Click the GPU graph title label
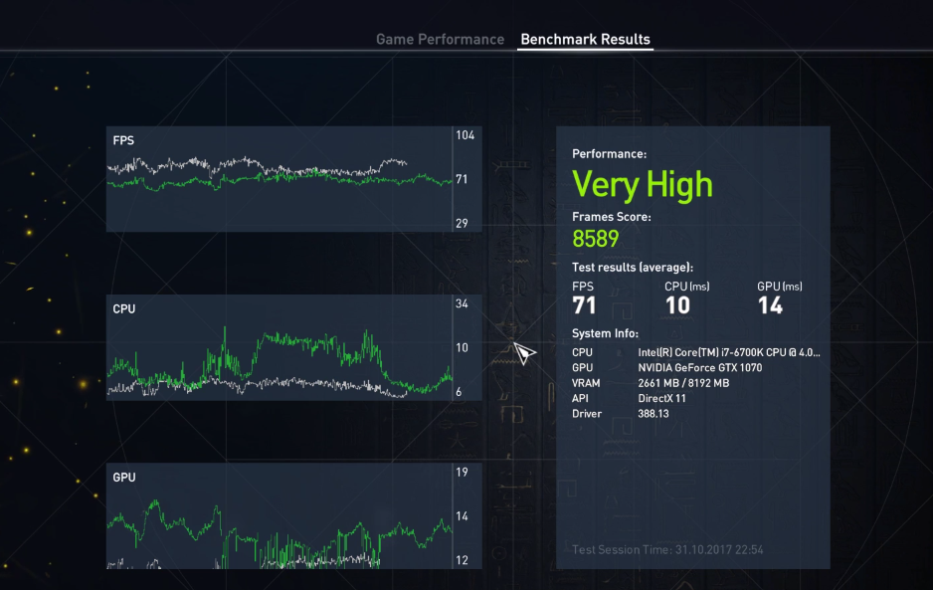Viewport: 933px width, 590px height. point(123,478)
